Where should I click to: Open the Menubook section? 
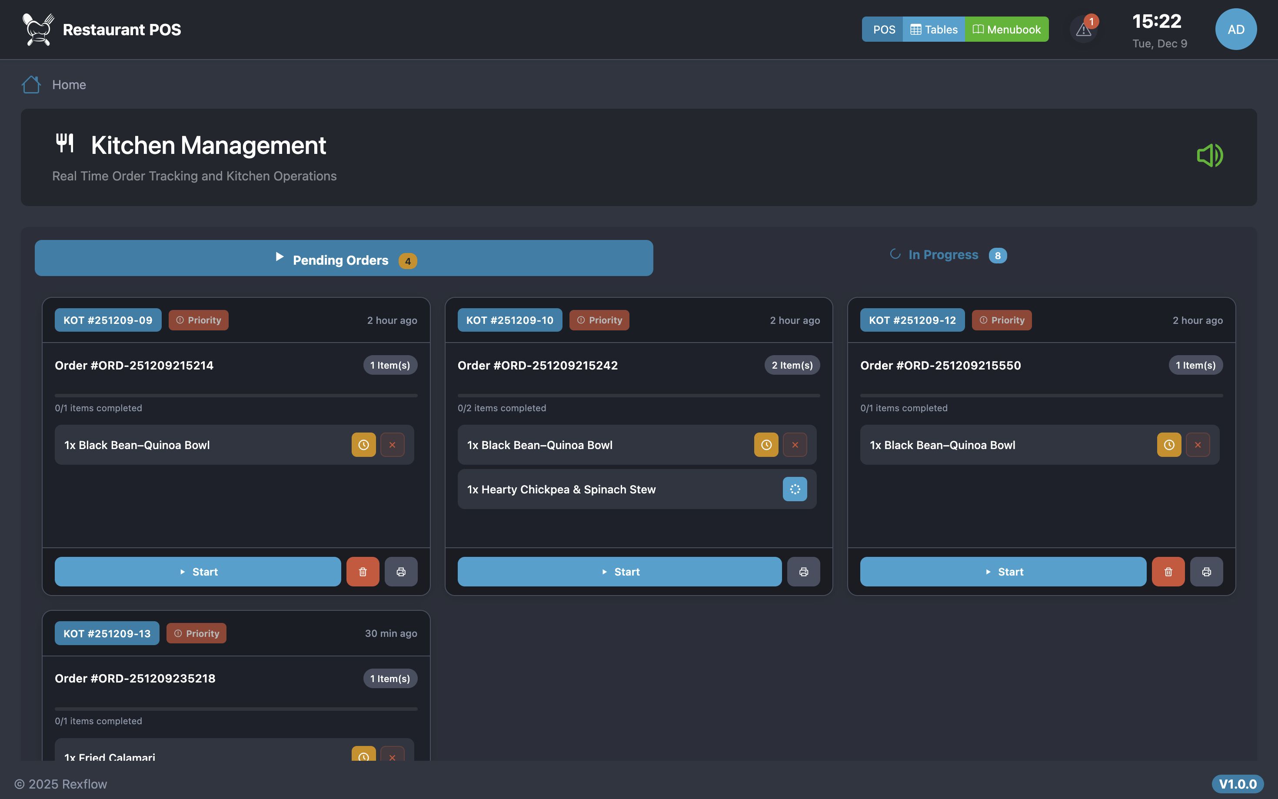(x=1006, y=30)
